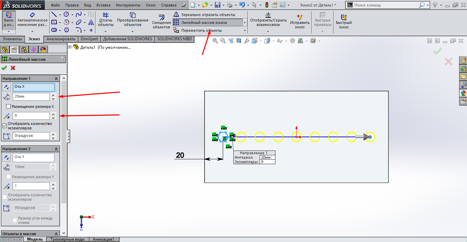
Task: Click the 0градусов angle input field
Action: [x=31, y=136]
